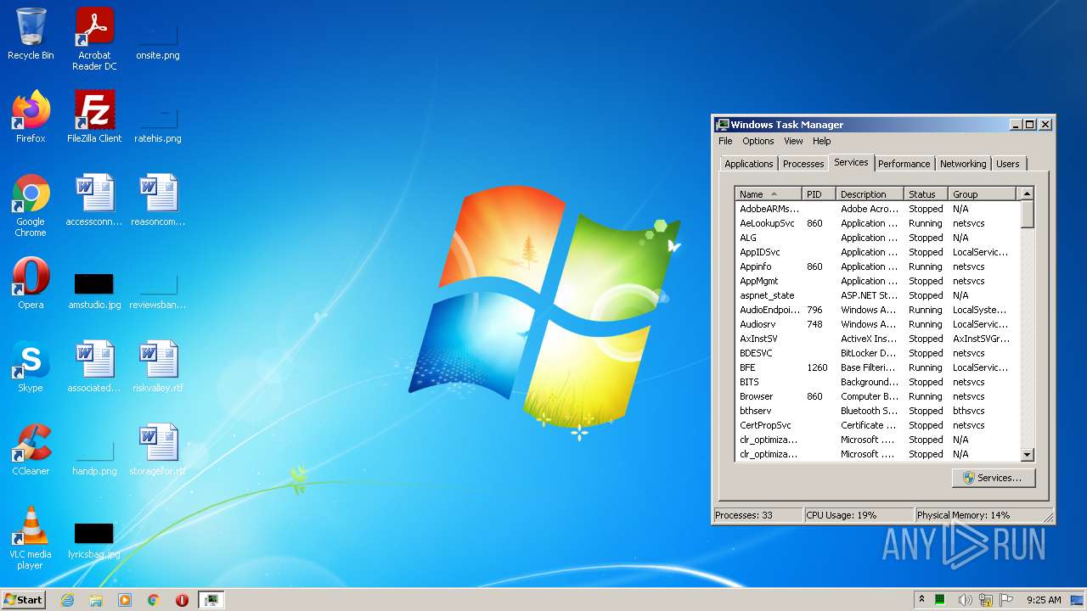
Task: Open VLC media player shortcut
Action: 31,539
